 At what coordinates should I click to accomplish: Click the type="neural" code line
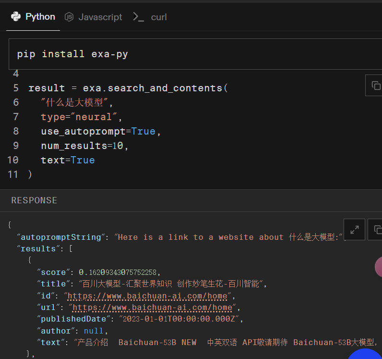(x=81, y=117)
